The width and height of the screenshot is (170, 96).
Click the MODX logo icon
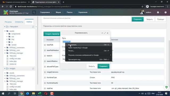[x=6, y=12]
